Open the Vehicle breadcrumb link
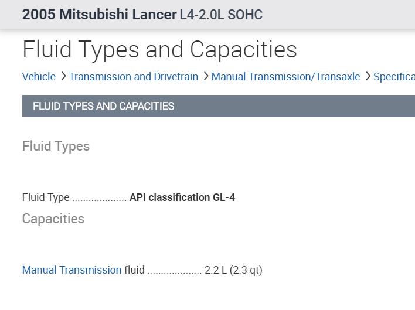The image size is (415, 310). tap(39, 77)
